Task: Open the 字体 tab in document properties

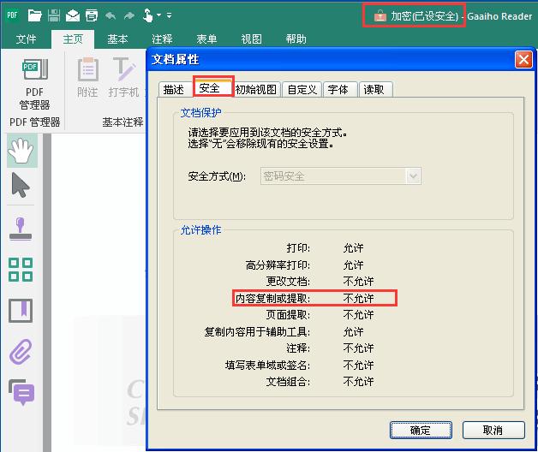Action: 338,90
